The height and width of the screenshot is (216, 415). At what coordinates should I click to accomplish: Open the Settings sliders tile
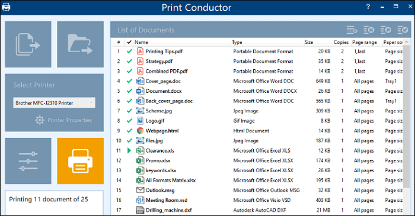[28, 161]
